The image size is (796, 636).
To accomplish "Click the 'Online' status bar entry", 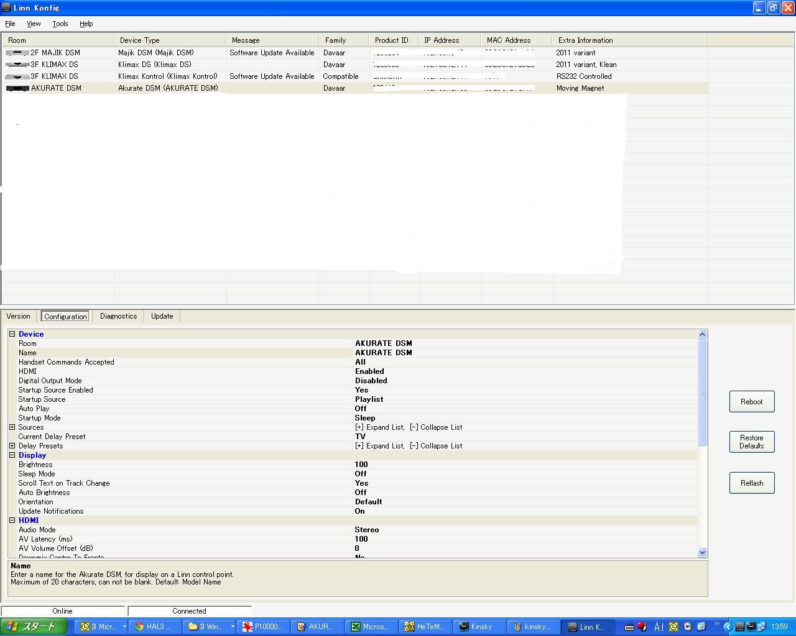I will pyautogui.click(x=62, y=611).
